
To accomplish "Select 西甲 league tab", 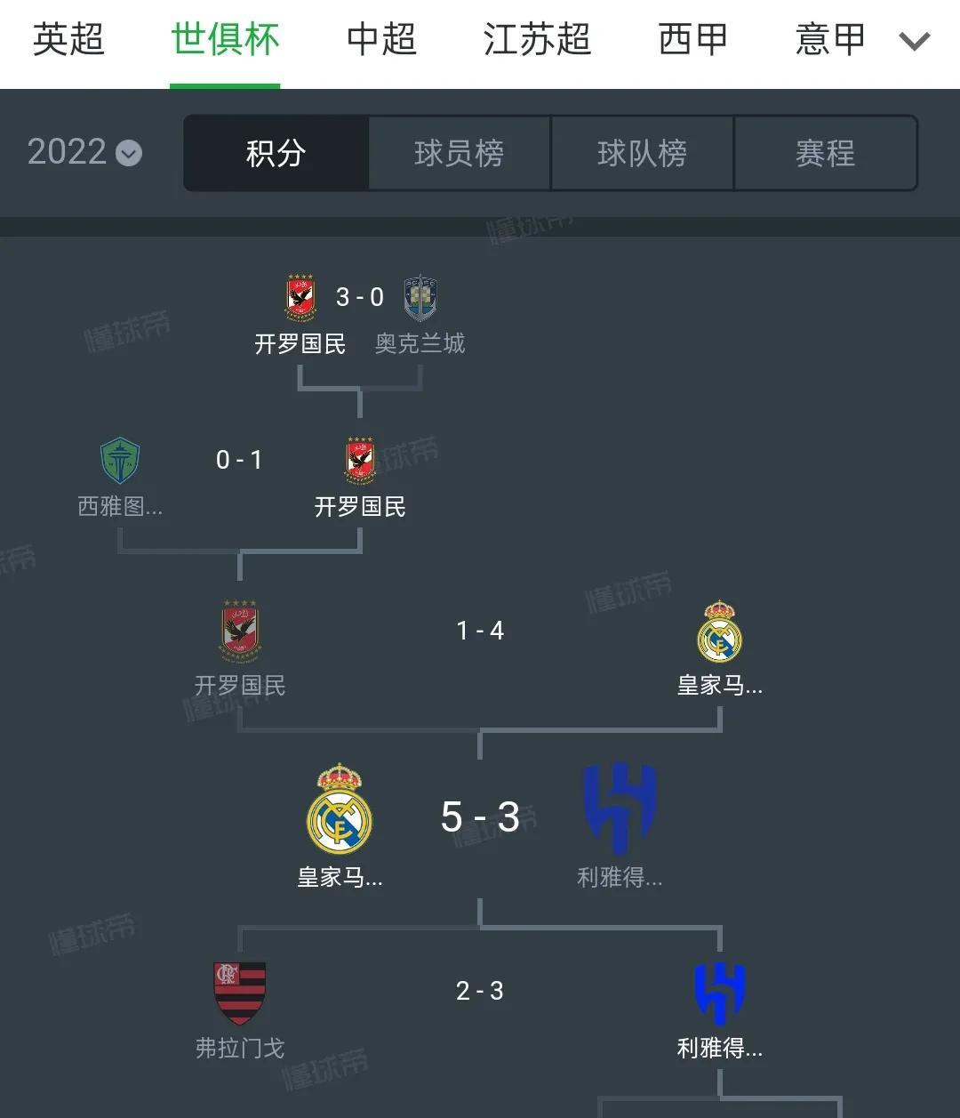I will (693, 40).
